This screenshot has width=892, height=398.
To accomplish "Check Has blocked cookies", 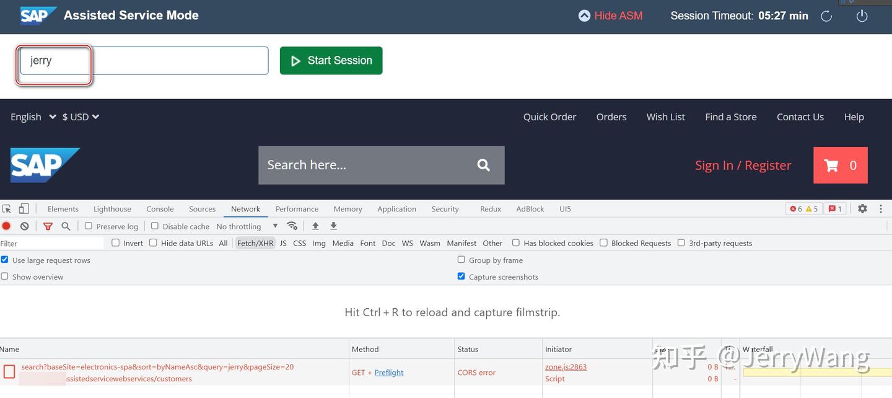I will [x=515, y=242].
